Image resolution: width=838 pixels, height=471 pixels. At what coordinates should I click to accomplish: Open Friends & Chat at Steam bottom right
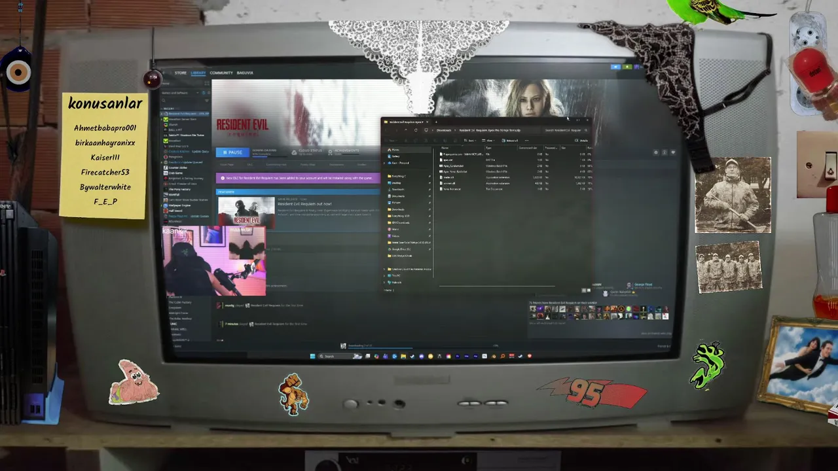click(663, 345)
